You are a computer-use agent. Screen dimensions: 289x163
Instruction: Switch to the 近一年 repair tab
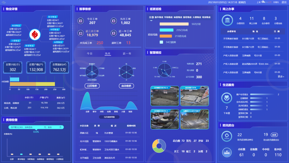tap(127, 54)
